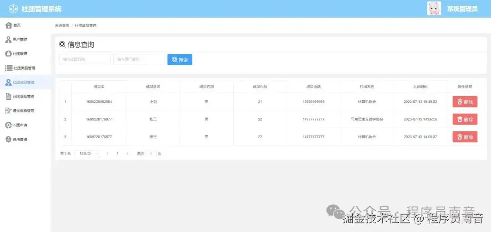The width and height of the screenshot is (491, 232).
Task: Open the administrator avatar picture
Action: pyautogui.click(x=434, y=9)
